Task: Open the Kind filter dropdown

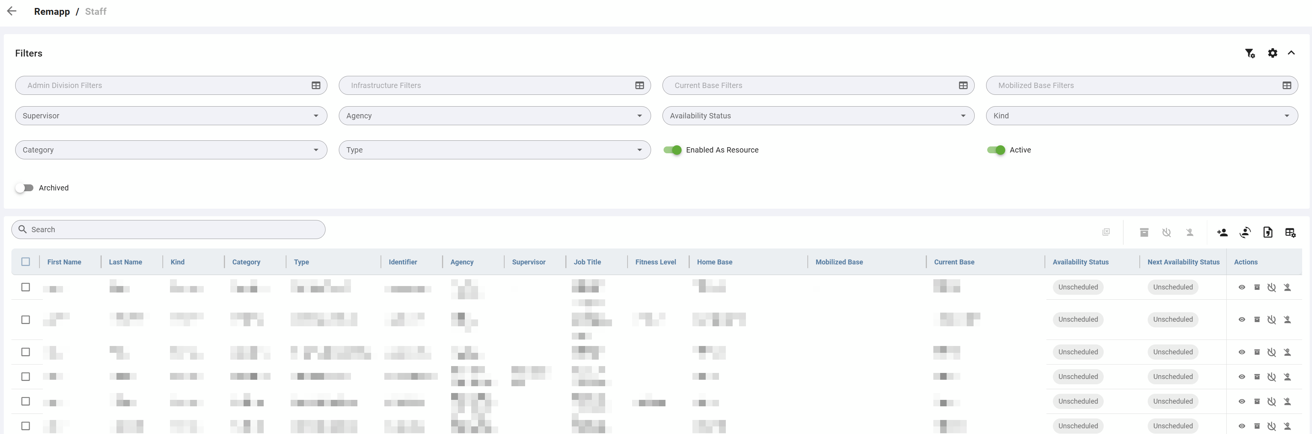Action: tap(1142, 116)
